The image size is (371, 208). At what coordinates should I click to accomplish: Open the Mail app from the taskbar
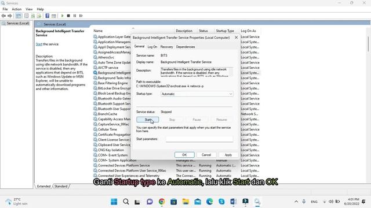pyautogui.click(x=198, y=202)
